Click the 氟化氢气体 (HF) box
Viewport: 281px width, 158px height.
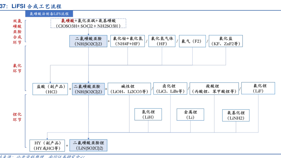(161, 41)
